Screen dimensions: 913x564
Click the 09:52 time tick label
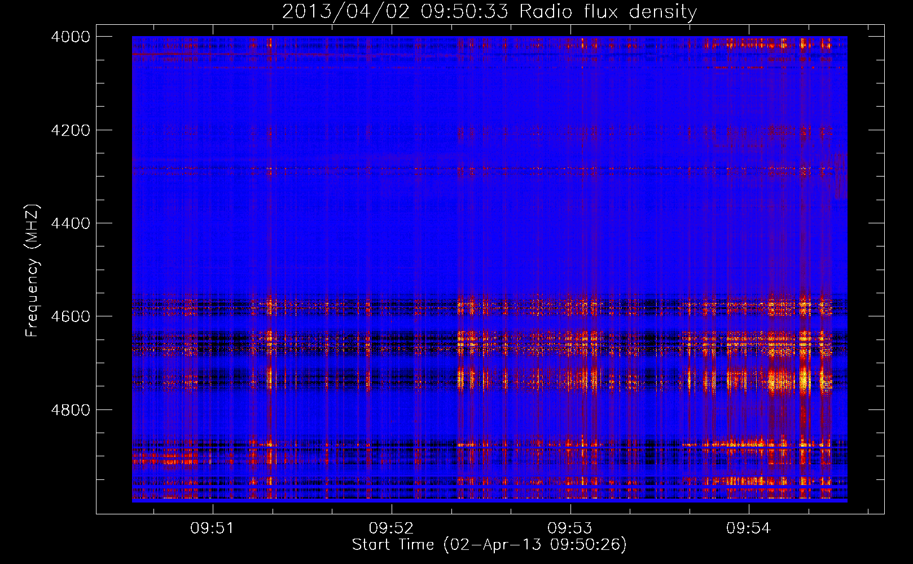(x=391, y=528)
